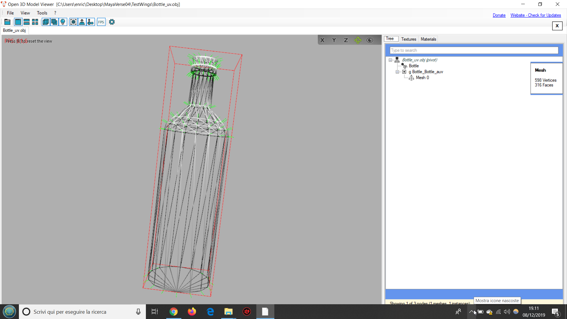Show the skeleton overlay icon
The image size is (567, 319).
tap(91, 22)
